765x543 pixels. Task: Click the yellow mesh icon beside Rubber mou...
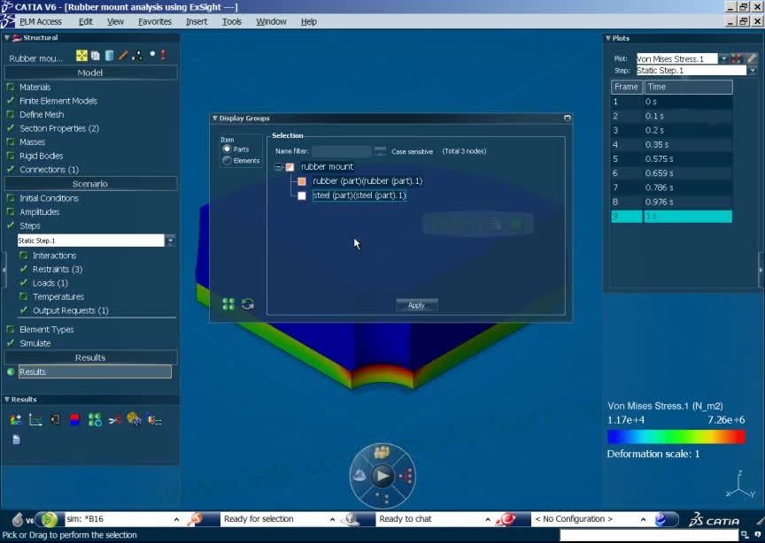[81, 56]
